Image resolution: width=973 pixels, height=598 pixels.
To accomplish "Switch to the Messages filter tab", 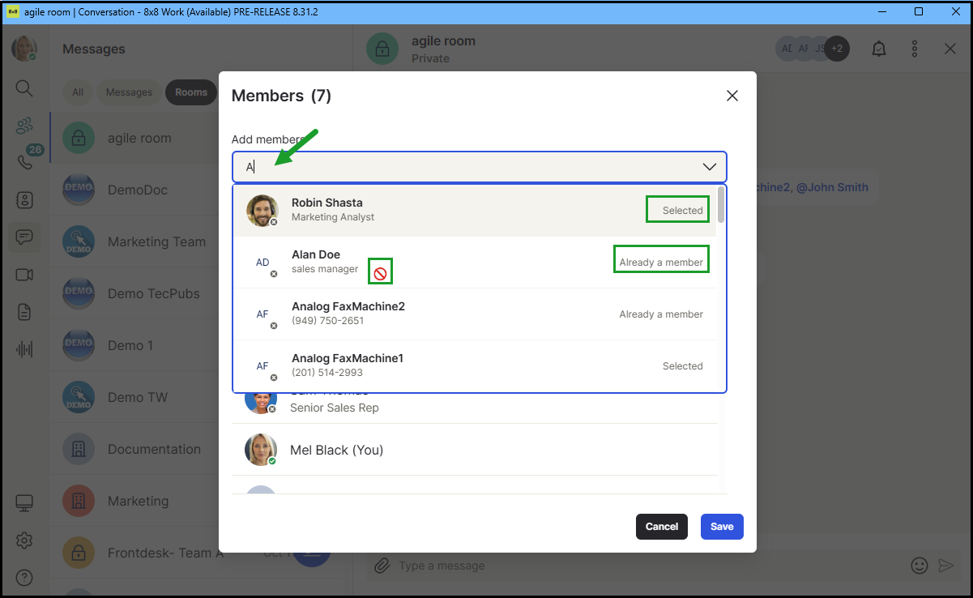I will click(129, 92).
